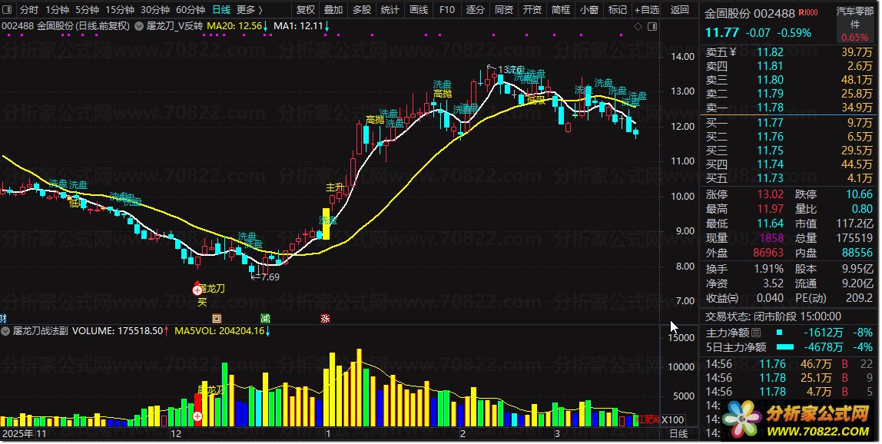Click the MA5VOL: 204204.16 readout
This screenshot has width=882, height=444.
[x=220, y=331]
